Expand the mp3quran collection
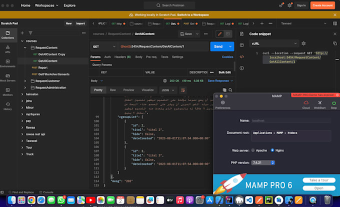Screen dimensions: 340x207 [22, 114]
